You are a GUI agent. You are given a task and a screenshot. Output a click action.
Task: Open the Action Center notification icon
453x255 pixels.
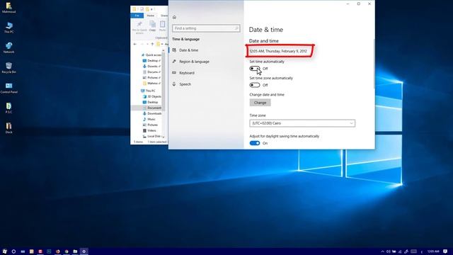pyautogui.click(x=445, y=251)
